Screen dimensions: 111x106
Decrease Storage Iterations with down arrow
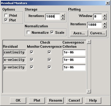click(63, 18)
